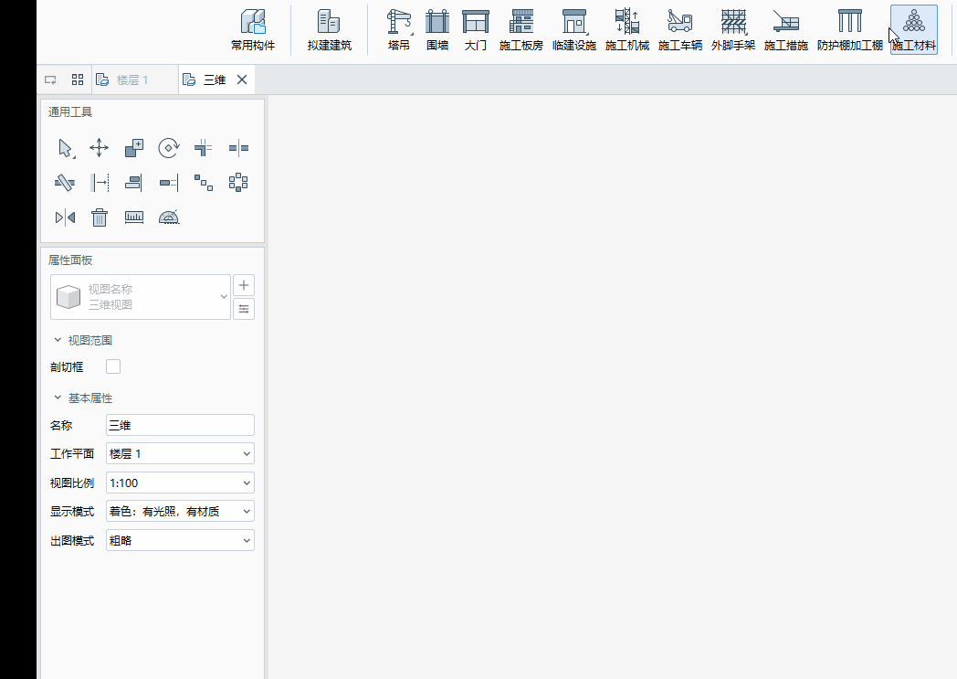
Task: Select the 塔吊 tower crane tool
Action: pos(399,29)
